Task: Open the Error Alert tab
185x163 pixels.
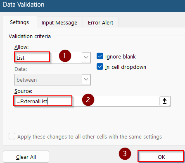Action: [100, 22]
